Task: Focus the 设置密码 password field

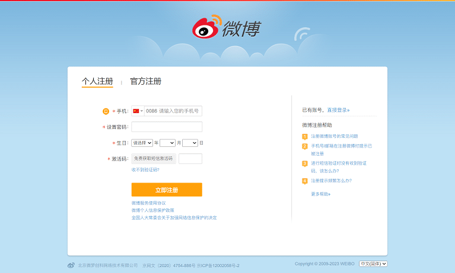Action: point(167,127)
